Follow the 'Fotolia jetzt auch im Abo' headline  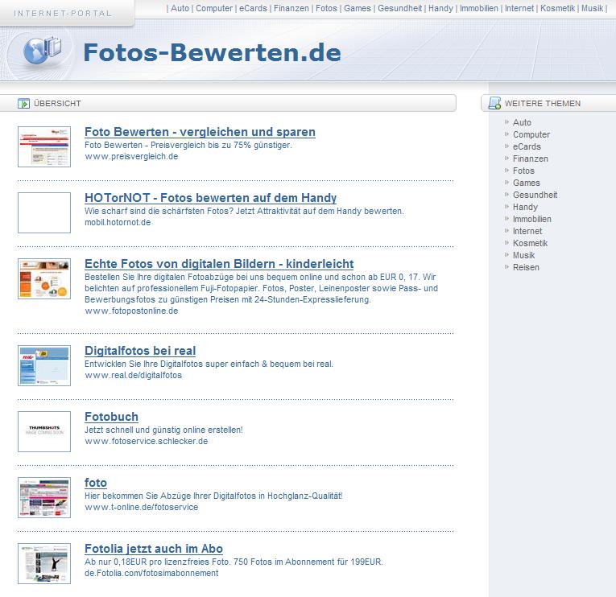click(x=154, y=549)
